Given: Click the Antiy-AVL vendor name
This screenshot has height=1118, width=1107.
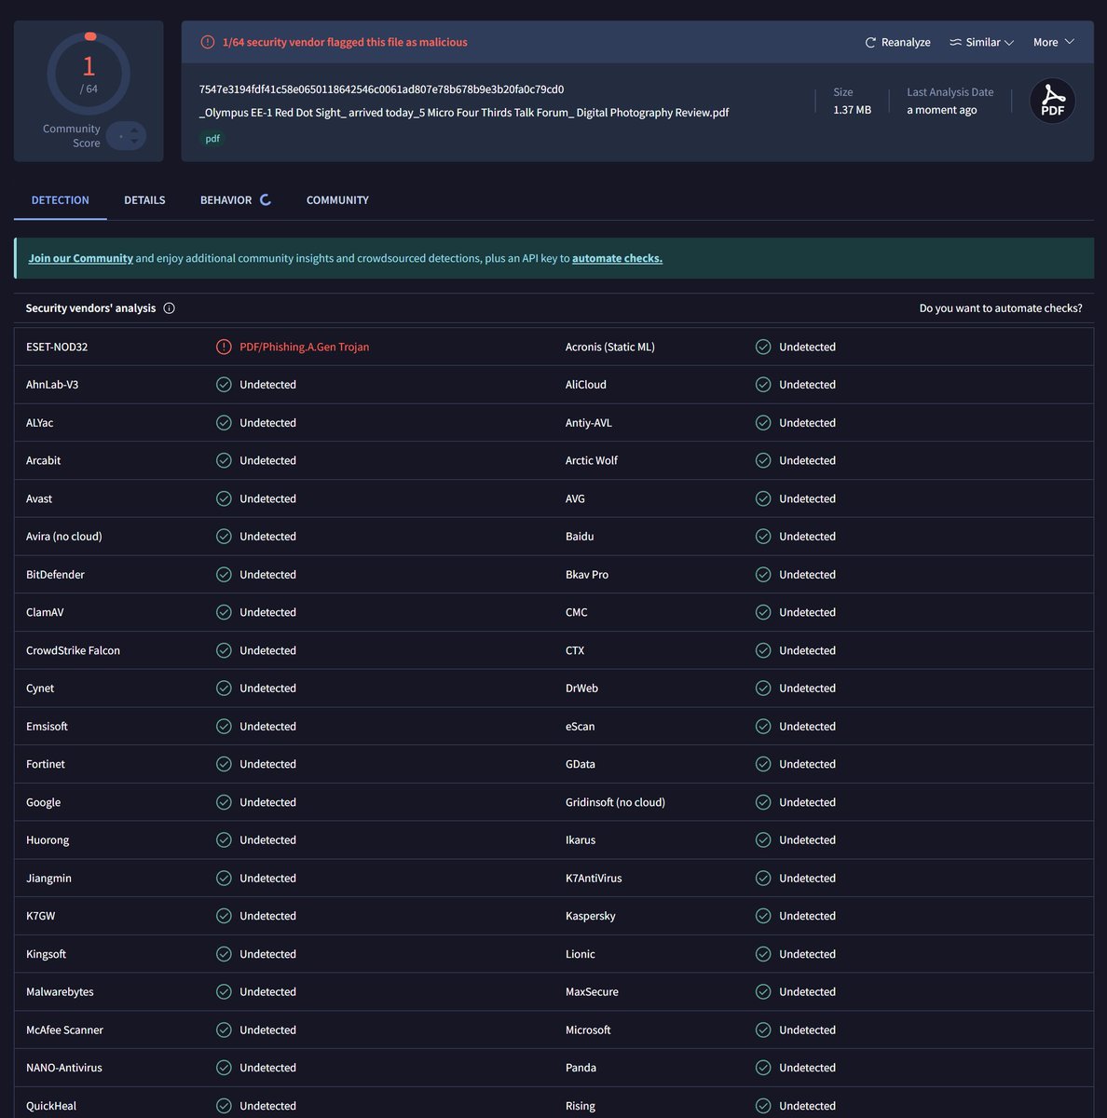Looking at the screenshot, I should coord(589,423).
